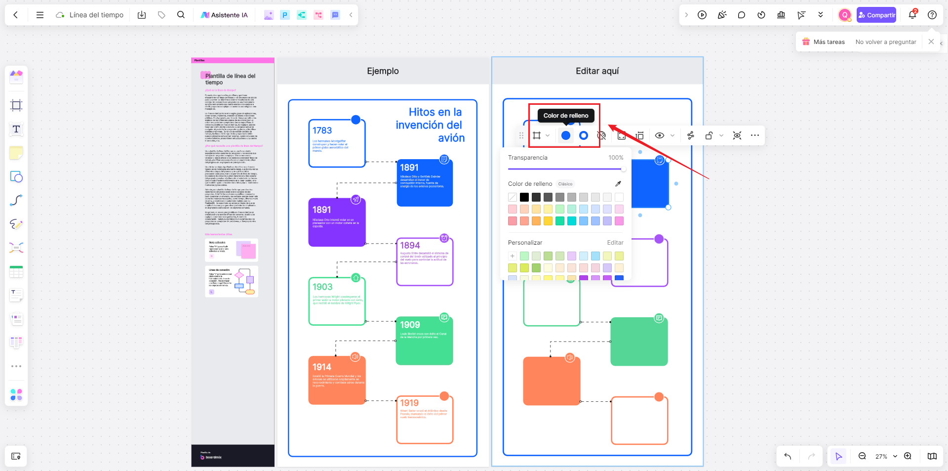
Task: Expand the frame type dropdown arrow
Action: point(548,135)
